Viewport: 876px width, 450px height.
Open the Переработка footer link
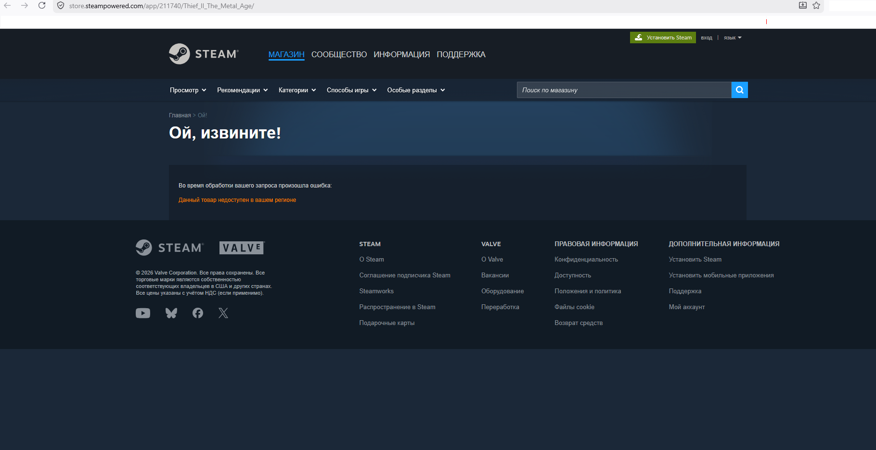[x=500, y=307]
